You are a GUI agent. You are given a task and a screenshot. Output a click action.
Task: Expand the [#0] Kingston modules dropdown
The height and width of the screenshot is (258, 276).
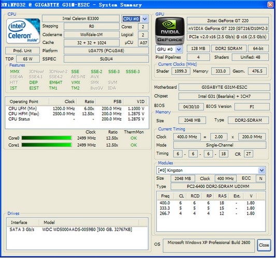coord(262,170)
